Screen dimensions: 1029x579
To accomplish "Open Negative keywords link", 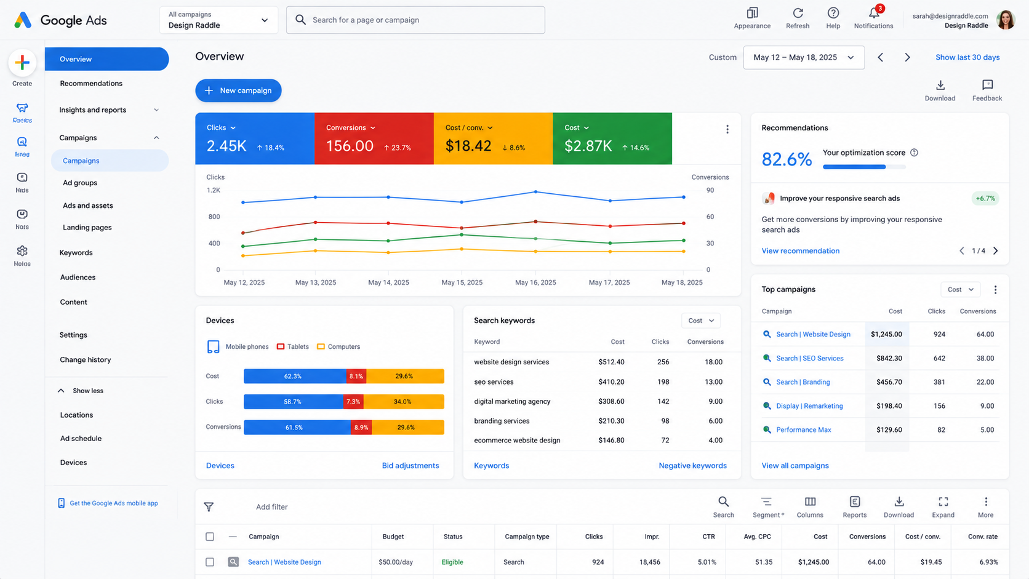I will tap(692, 465).
